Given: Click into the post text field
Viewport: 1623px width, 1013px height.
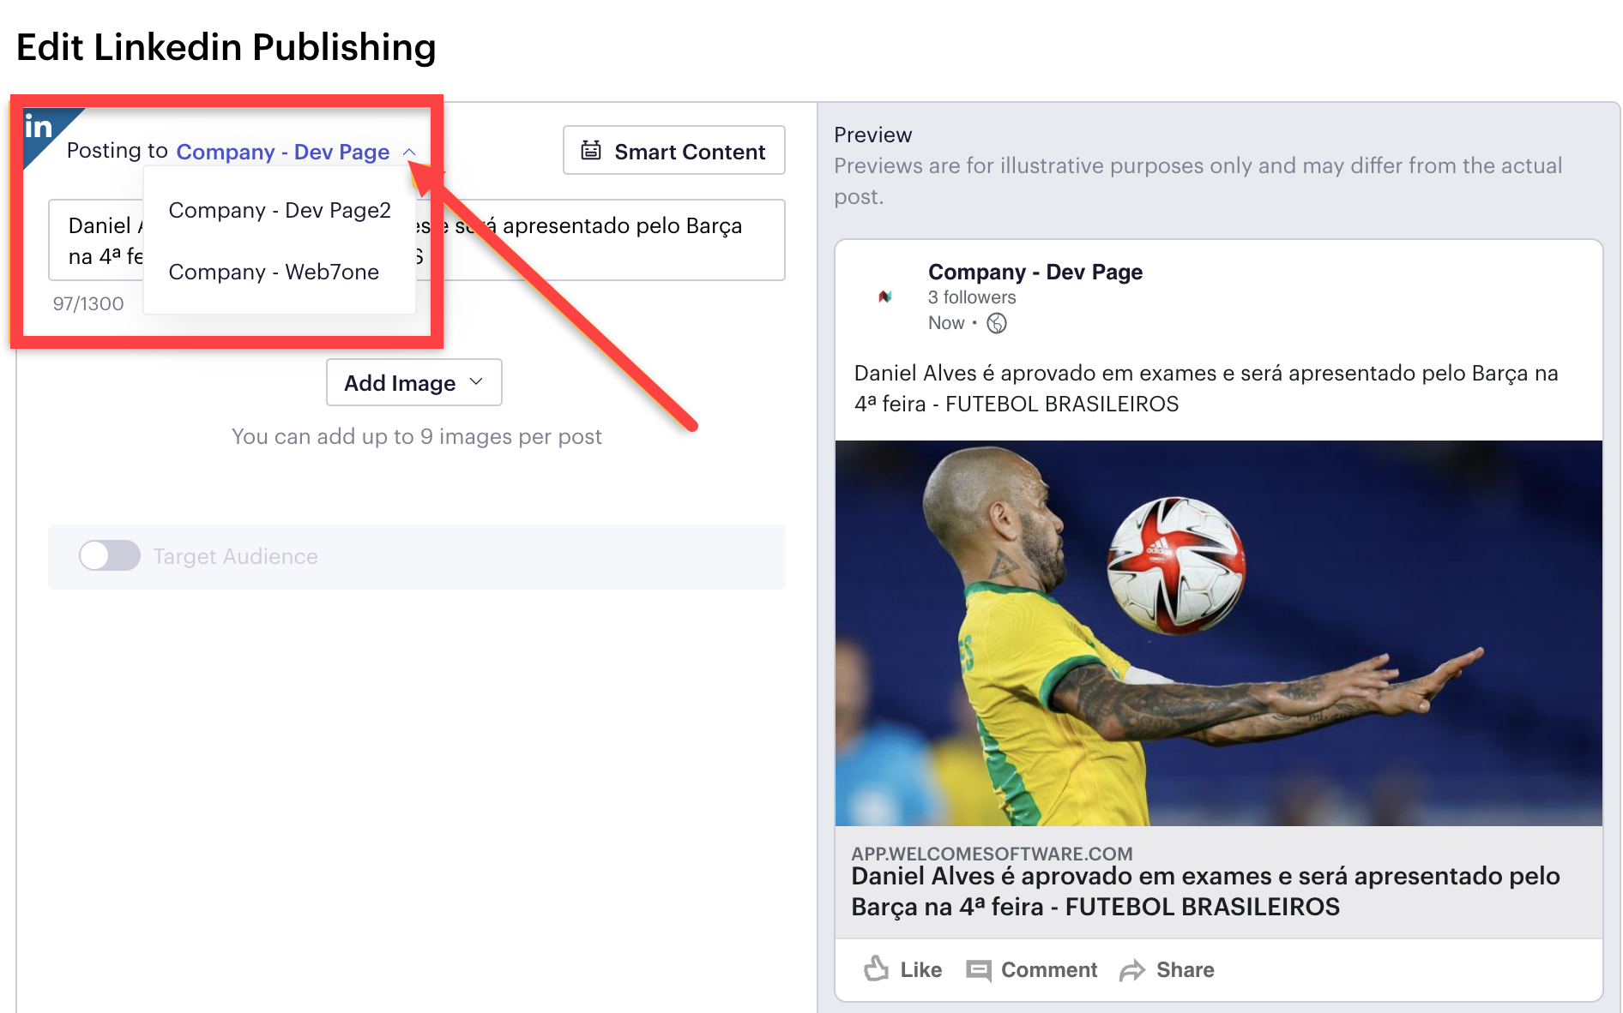Looking at the screenshot, I should click(417, 240).
